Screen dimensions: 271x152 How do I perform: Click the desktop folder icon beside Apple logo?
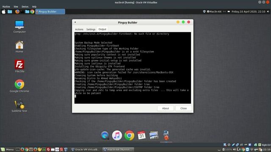tap(10, 11)
